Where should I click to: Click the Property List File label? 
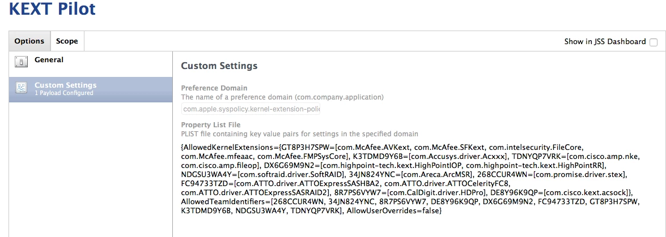point(211,124)
